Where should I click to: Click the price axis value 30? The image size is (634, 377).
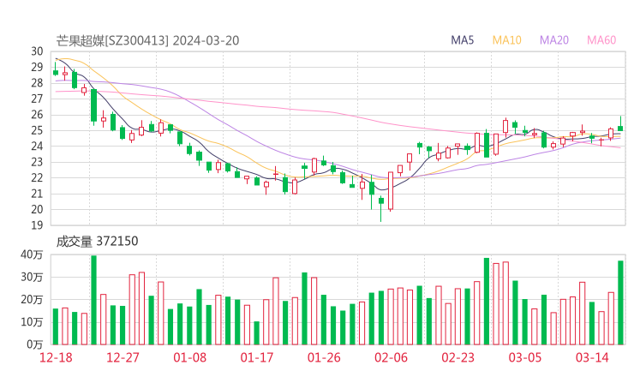pyautogui.click(x=37, y=51)
